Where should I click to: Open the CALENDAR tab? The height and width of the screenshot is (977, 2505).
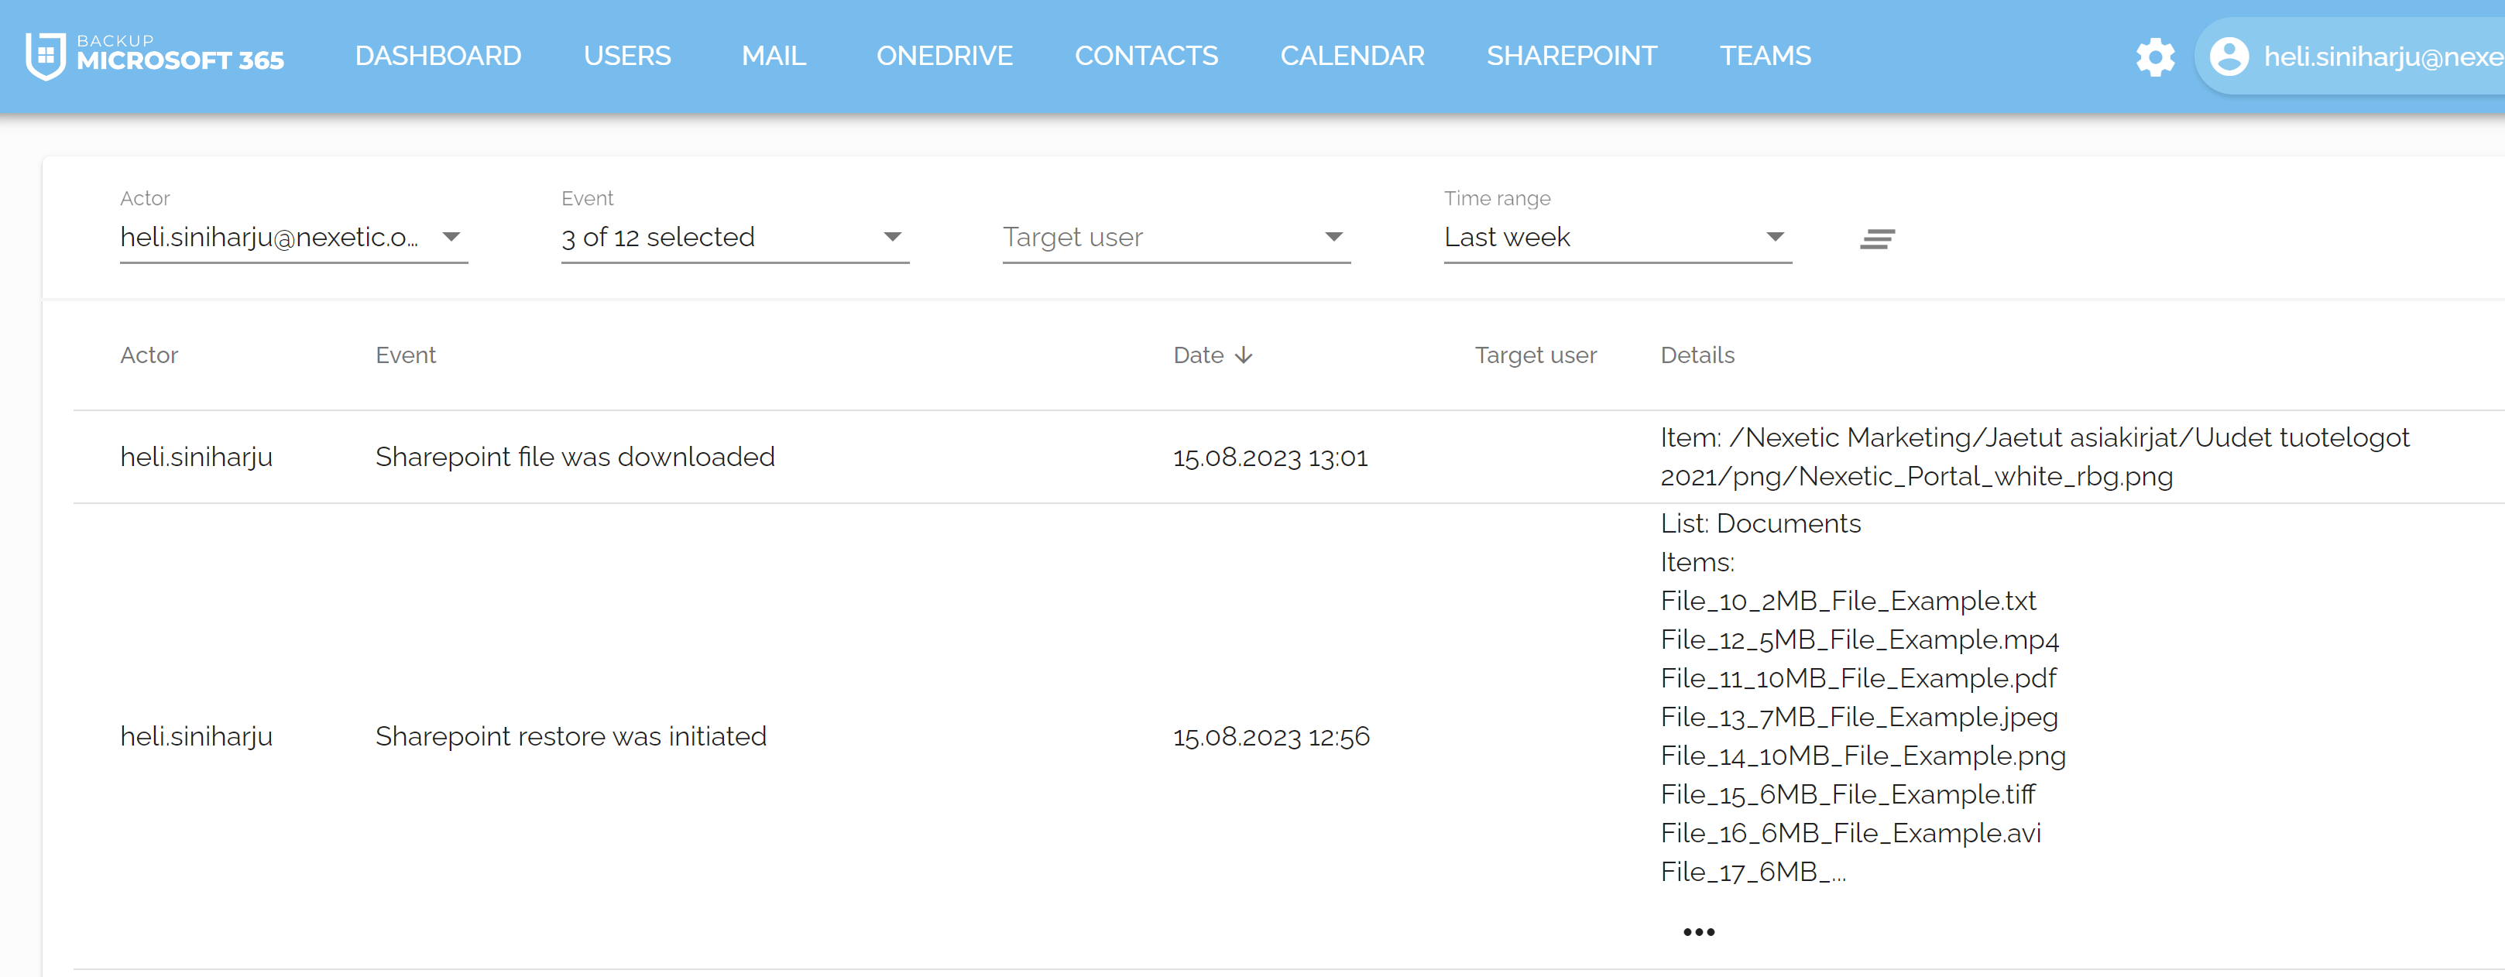pyautogui.click(x=1353, y=57)
